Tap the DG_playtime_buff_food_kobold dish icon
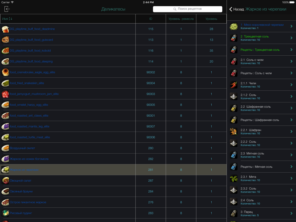The height and width of the screenshot is (222, 296). [5, 51]
